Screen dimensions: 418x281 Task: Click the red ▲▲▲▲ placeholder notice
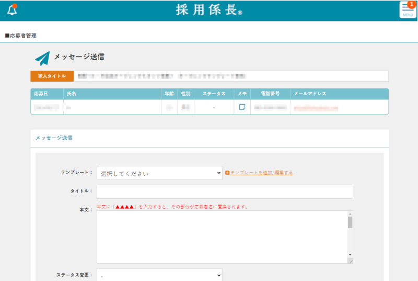tap(172, 207)
